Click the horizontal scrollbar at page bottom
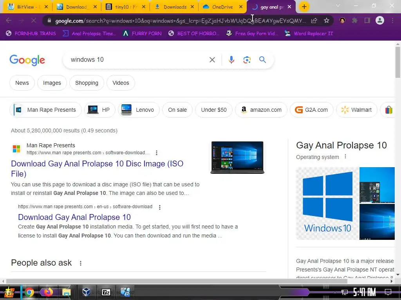Screen dimensions: 401x300 click(x=177, y=281)
